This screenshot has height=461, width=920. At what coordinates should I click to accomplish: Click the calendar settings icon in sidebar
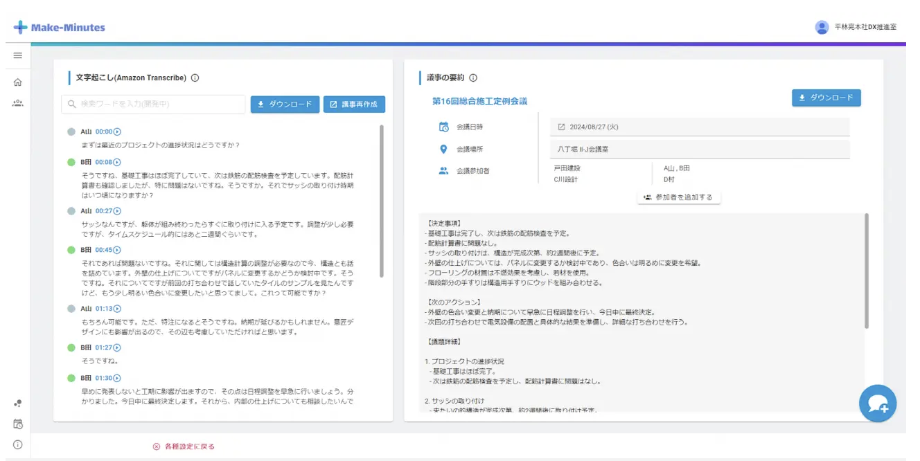(17, 424)
